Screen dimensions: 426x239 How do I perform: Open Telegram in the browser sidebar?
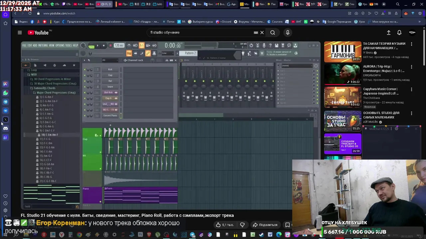[x=5, y=102]
